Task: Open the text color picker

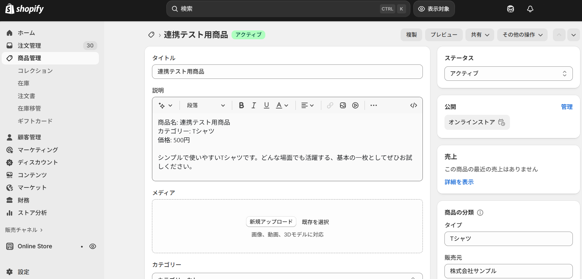Action: pos(282,105)
